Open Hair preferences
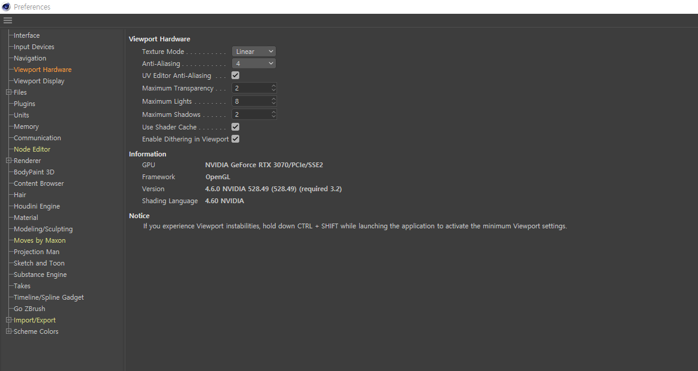The image size is (698, 371). (20, 195)
